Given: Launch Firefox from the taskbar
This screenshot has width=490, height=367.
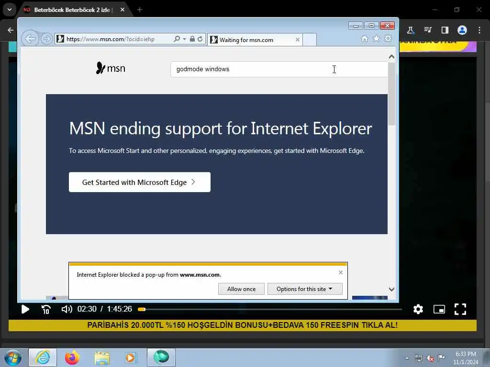Looking at the screenshot, I should [72, 357].
